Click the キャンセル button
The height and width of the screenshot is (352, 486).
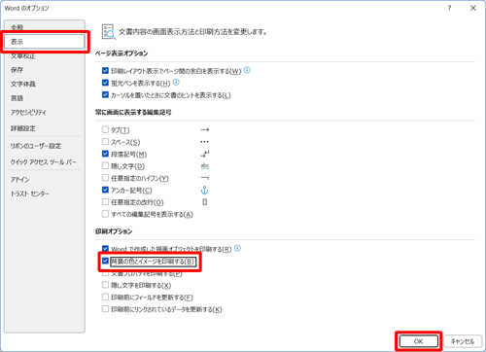463,341
